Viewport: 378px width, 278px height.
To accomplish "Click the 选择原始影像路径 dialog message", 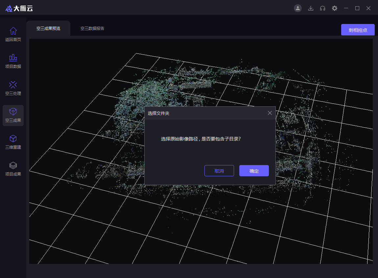I will point(201,139).
